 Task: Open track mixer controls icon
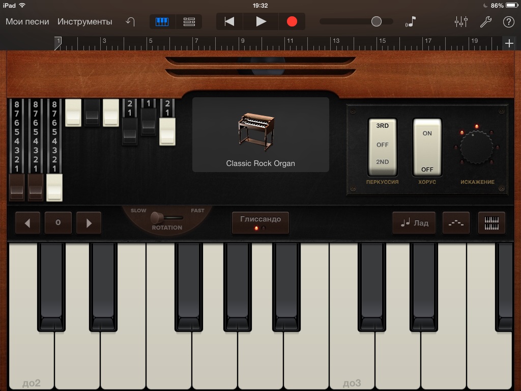[x=461, y=21]
